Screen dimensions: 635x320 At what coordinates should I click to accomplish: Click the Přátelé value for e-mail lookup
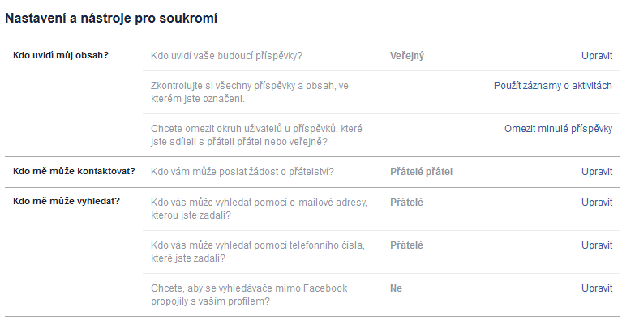(406, 203)
